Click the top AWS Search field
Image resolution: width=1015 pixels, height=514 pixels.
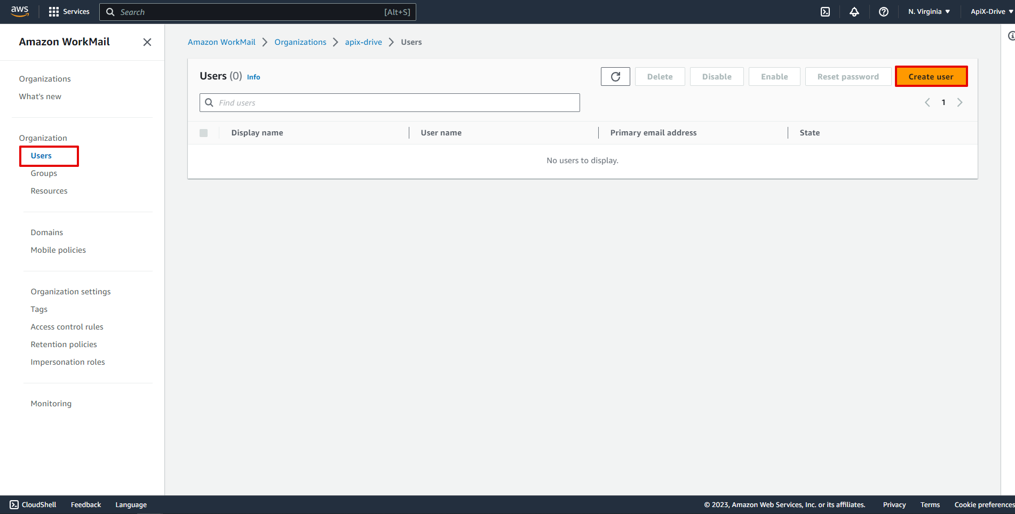tap(257, 12)
